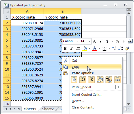The image size is (134, 114).
Task: Open the Accounting format dropdown arrow
Action: (112, 41)
